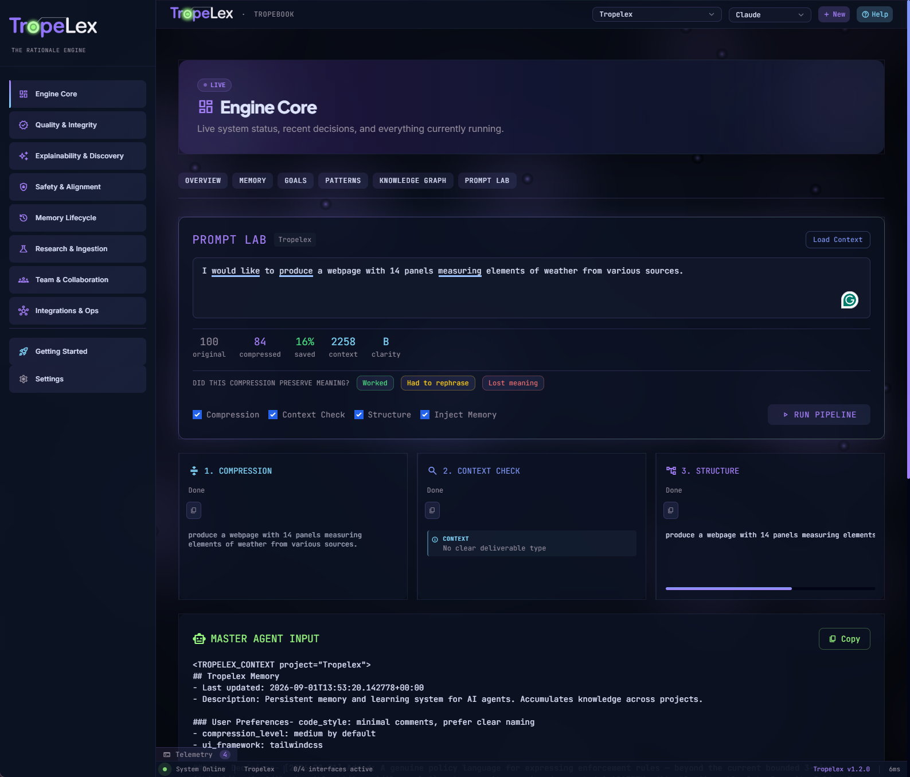Click the Load Context button
Viewport: 910px width, 777px height.
click(x=838, y=240)
